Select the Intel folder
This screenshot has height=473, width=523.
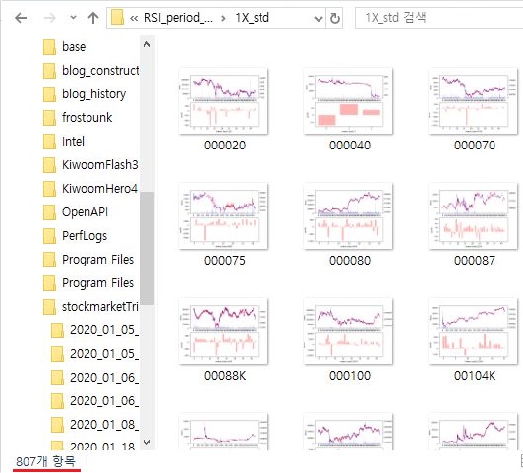[x=73, y=142]
